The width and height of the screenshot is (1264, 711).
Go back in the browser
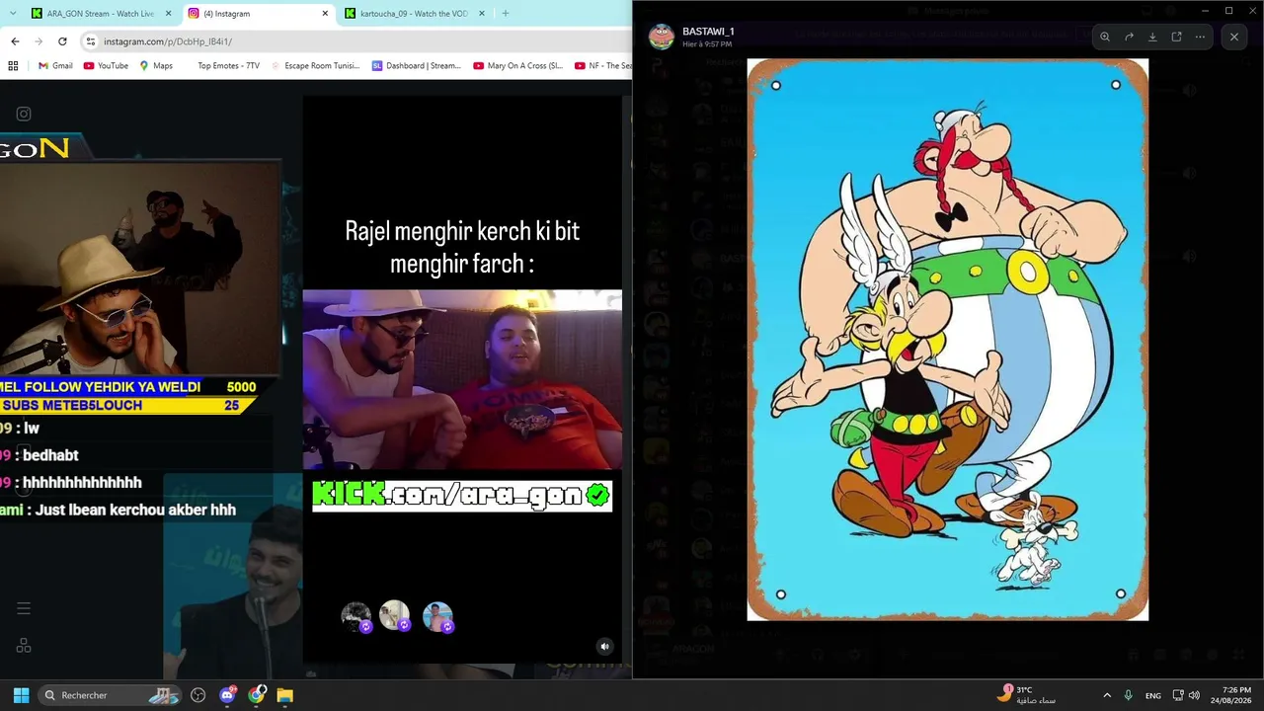click(x=15, y=41)
